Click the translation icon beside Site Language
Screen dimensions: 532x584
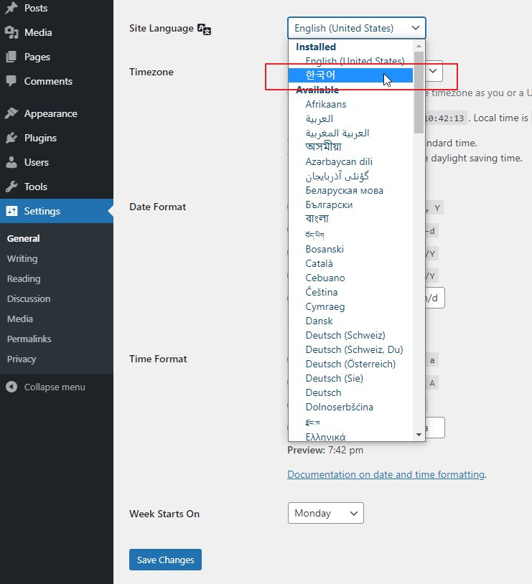(205, 29)
